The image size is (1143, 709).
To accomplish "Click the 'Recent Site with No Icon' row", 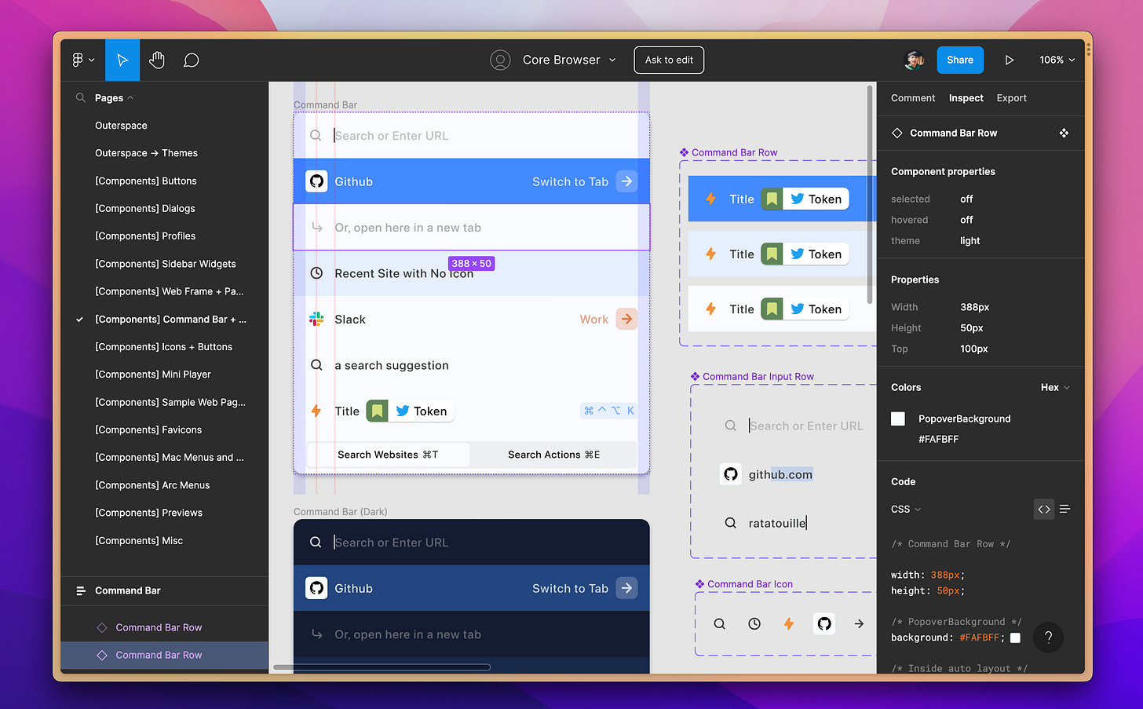I will tap(472, 273).
